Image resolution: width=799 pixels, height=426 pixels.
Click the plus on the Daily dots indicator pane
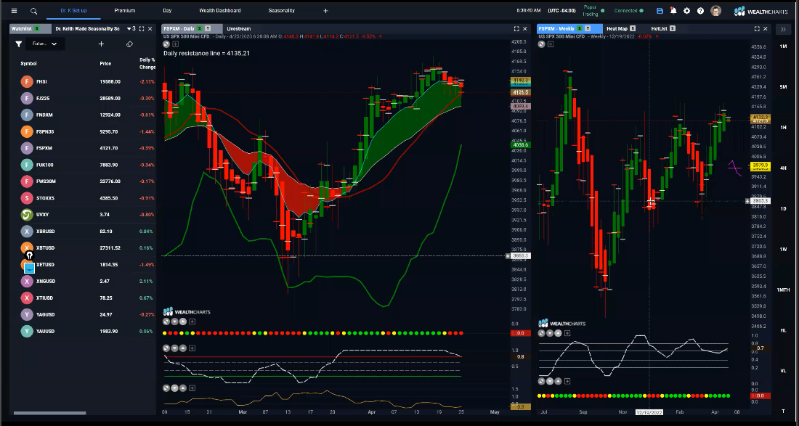point(192,321)
